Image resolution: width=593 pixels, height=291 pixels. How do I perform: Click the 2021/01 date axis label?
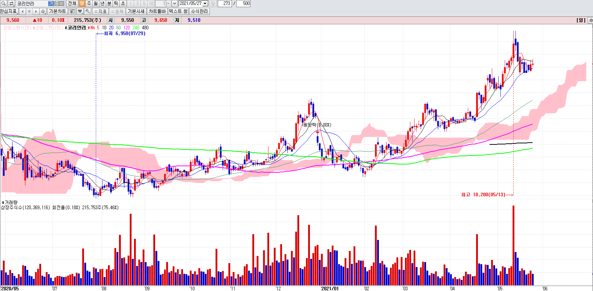coord(330,288)
